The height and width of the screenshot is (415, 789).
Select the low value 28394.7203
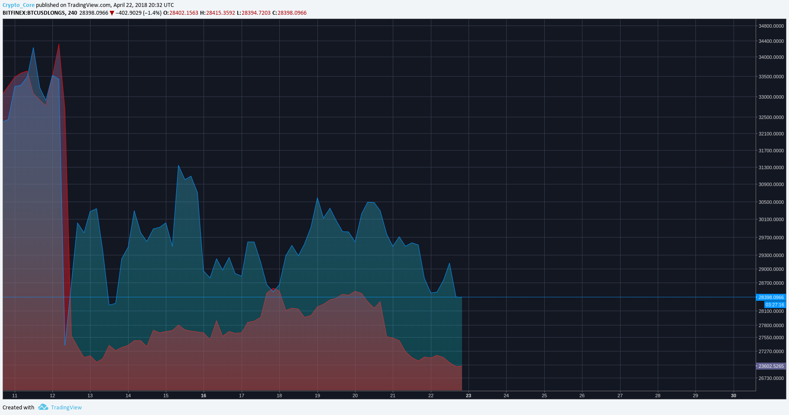(256, 13)
